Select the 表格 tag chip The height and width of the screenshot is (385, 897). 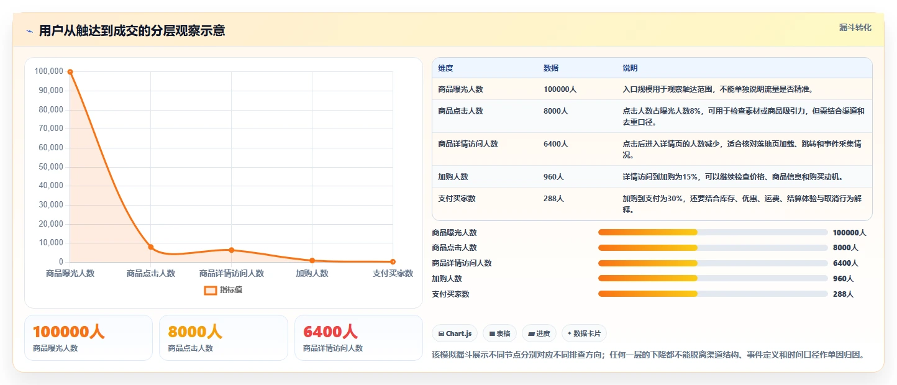point(499,333)
